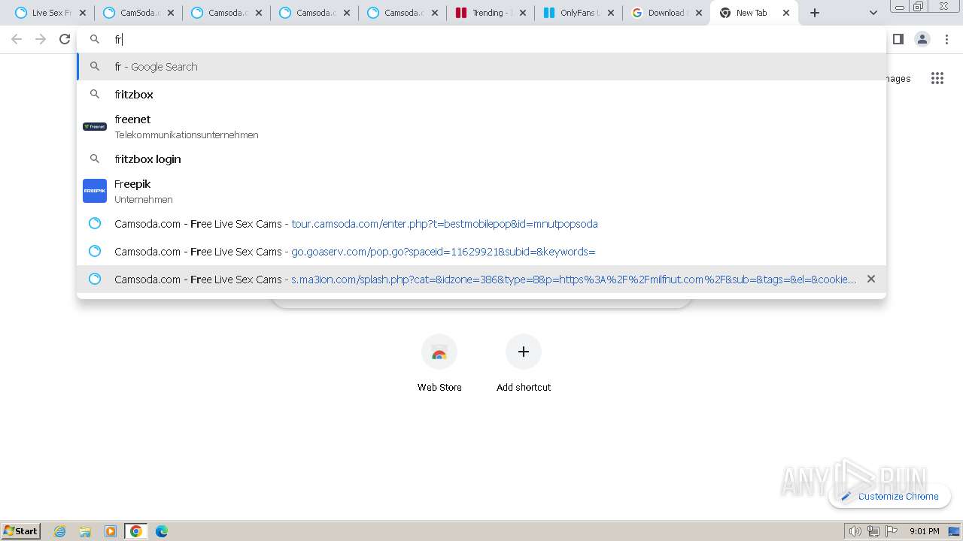The width and height of the screenshot is (963, 541).
Task: Toggle the browser side panel
Action: tap(898, 39)
